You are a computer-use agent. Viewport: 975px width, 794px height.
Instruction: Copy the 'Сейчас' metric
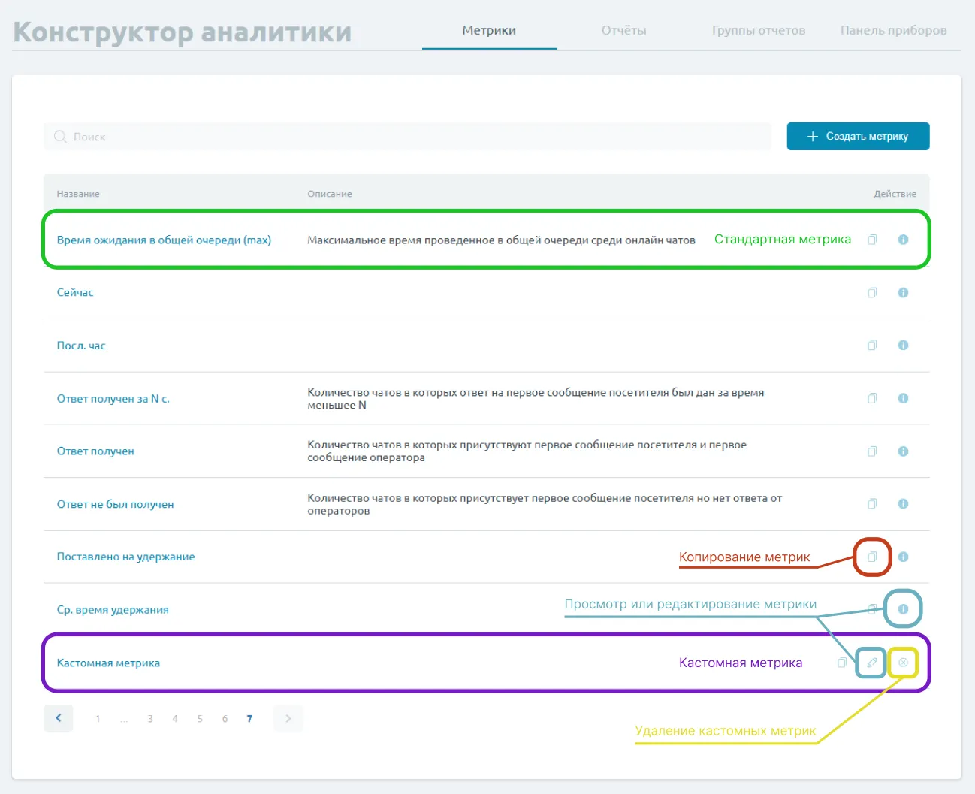(x=872, y=292)
